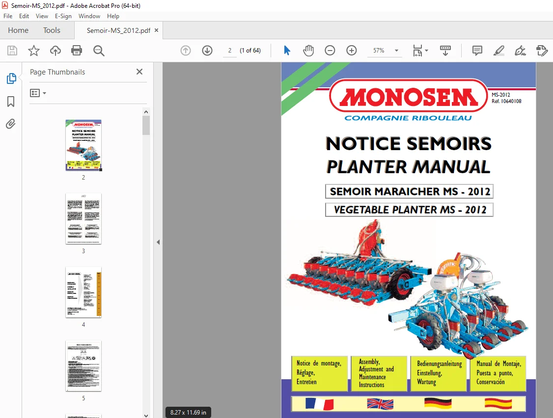The width and height of the screenshot is (553, 418).
Task: Click the Notice de montage yellow box
Action: point(320,373)
